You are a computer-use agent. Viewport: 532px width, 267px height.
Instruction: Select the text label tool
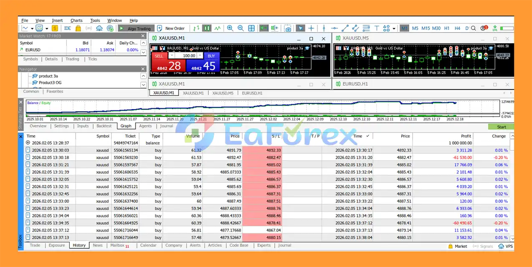(377, 28)
